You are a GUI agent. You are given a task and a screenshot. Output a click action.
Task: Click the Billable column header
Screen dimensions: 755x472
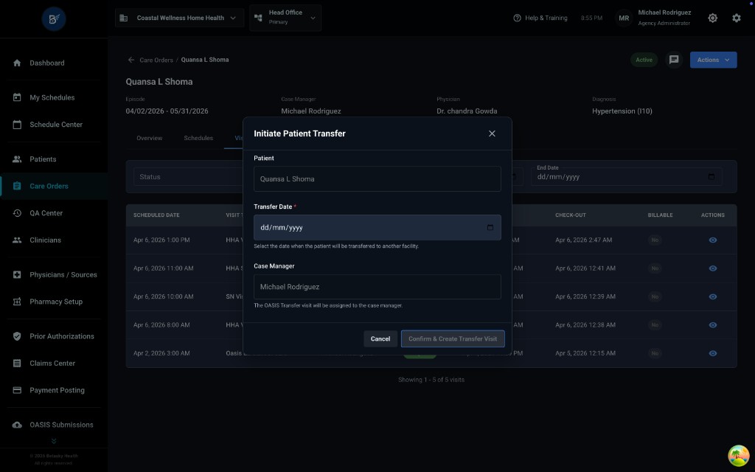[x=660, y=215]
